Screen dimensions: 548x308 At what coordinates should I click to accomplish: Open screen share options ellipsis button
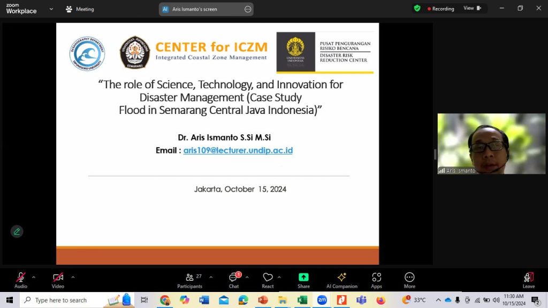click(x=247, y=9)
